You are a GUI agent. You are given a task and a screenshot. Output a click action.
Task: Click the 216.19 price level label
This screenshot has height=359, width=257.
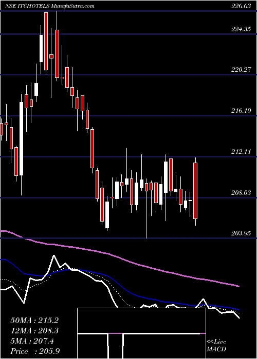[241, 111]
